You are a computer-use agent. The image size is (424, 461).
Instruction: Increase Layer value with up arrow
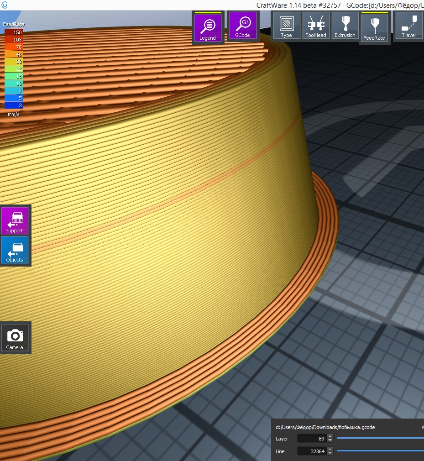click(330, 436)
